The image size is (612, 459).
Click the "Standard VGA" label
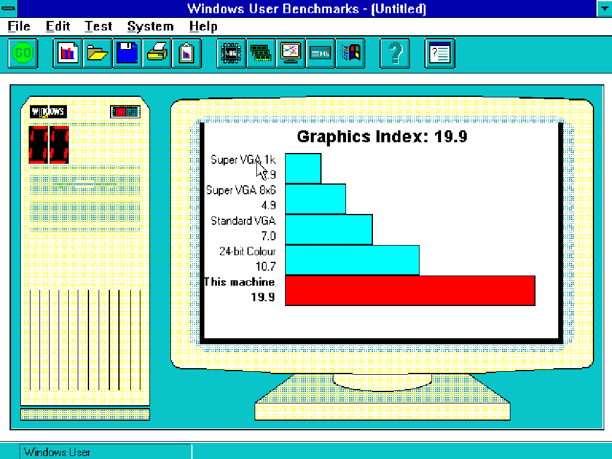[x=243, y=221]
